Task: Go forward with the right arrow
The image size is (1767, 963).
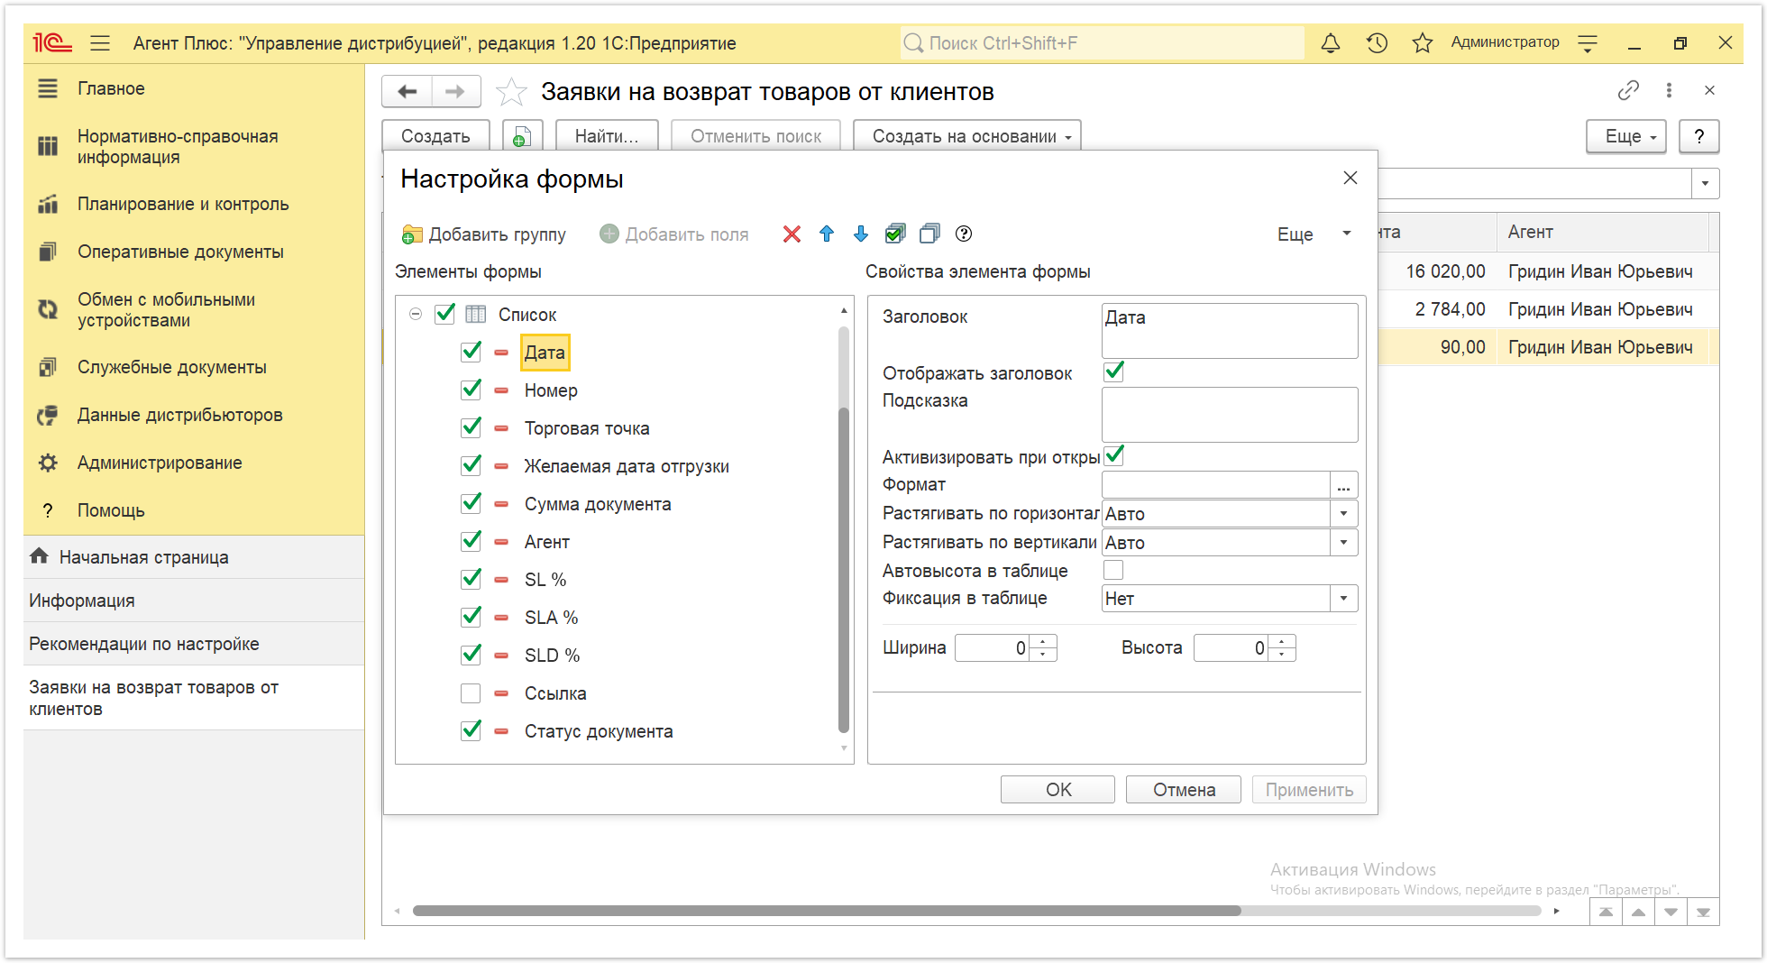Action: tap(455, 91)
